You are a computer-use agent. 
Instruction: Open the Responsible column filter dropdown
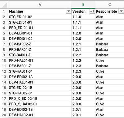pos(121,11)
